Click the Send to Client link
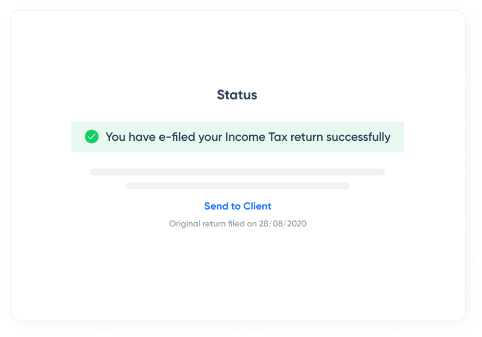 pos(237,206)
